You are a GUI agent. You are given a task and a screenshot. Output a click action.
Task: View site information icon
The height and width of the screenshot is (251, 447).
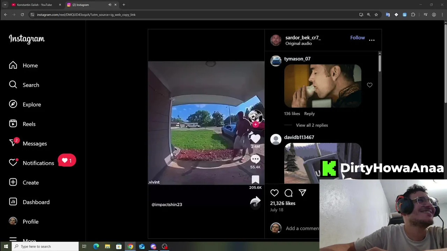tap(32, 15)
